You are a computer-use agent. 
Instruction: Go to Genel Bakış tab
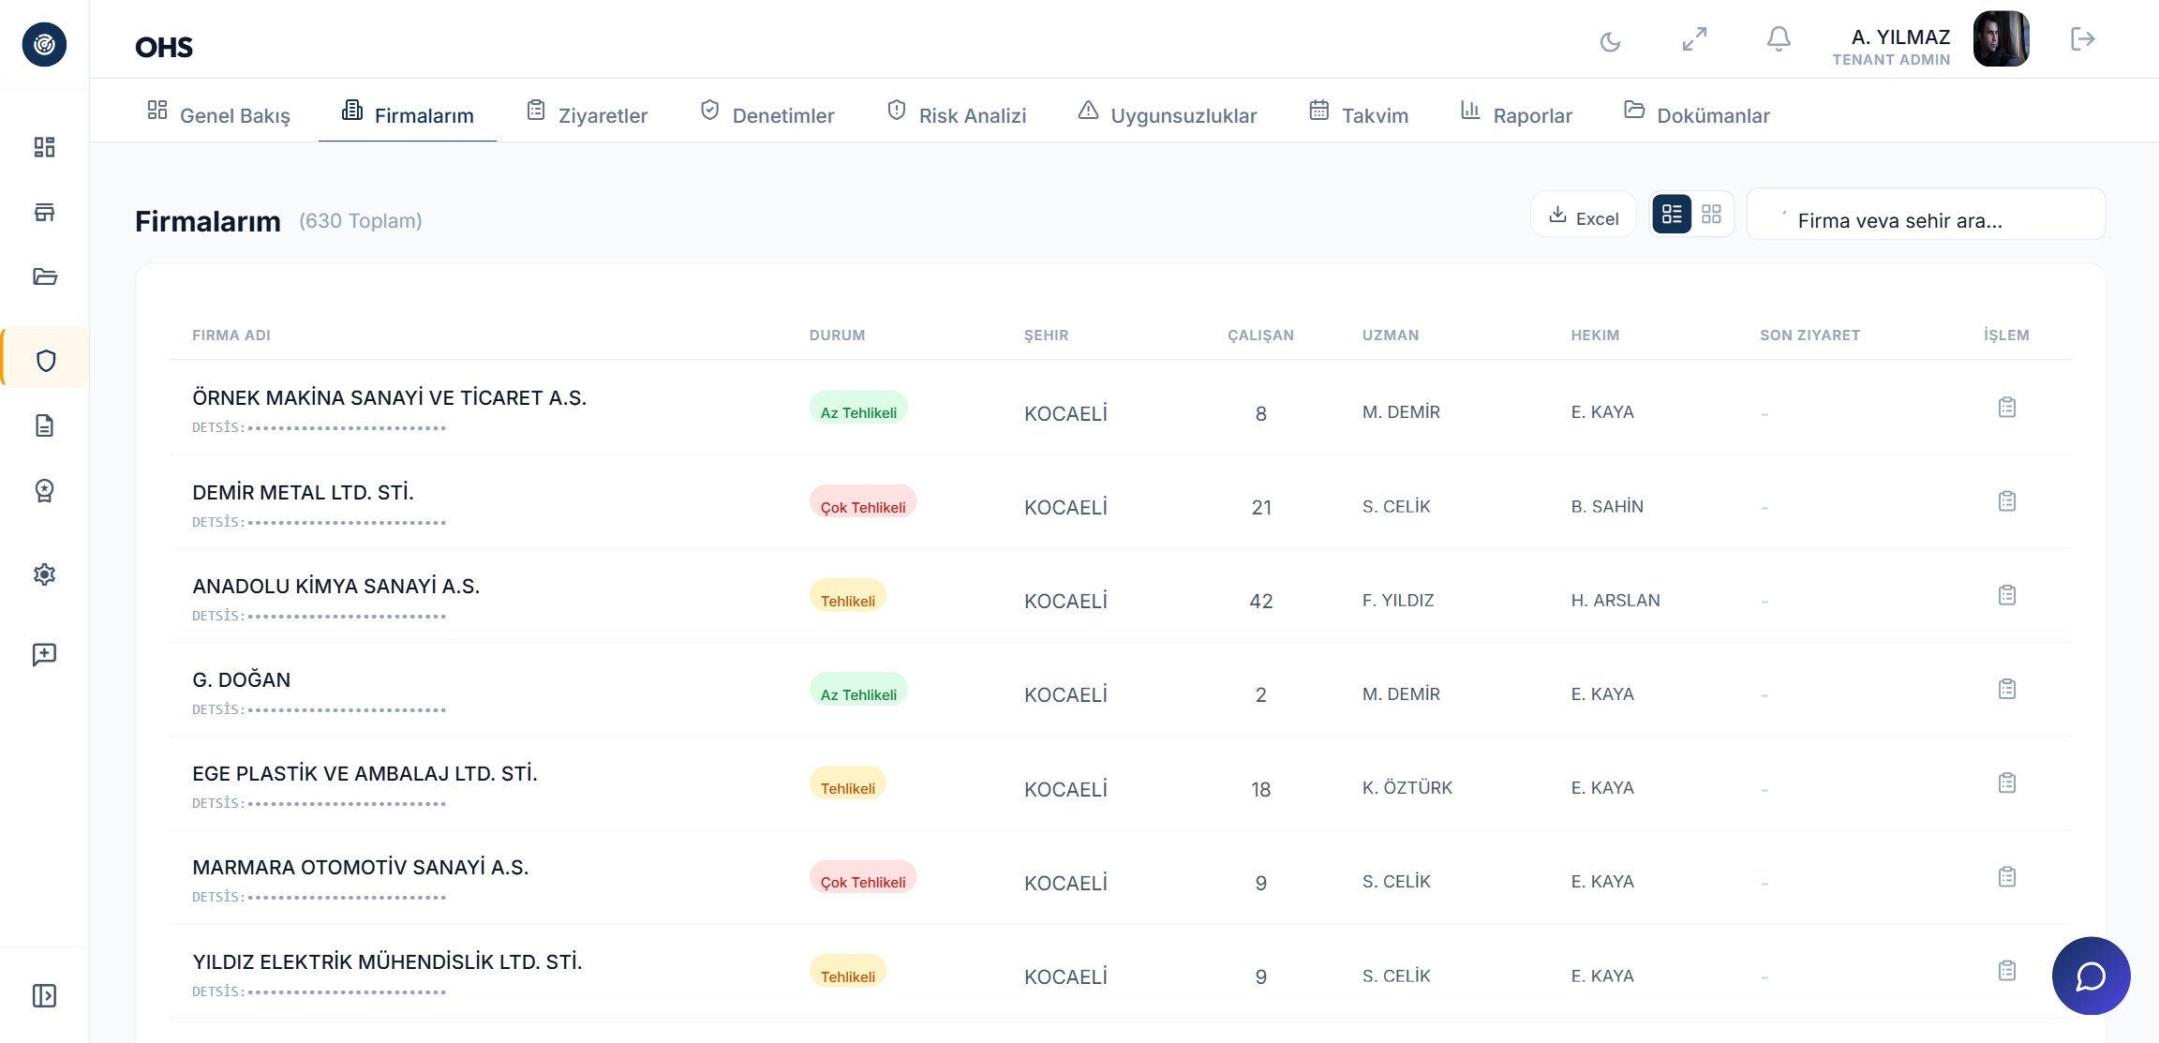(218, 114)
